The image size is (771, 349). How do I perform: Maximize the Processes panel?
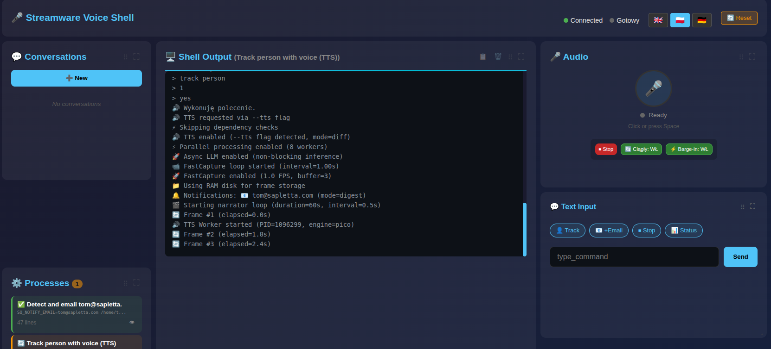point(136,282)
